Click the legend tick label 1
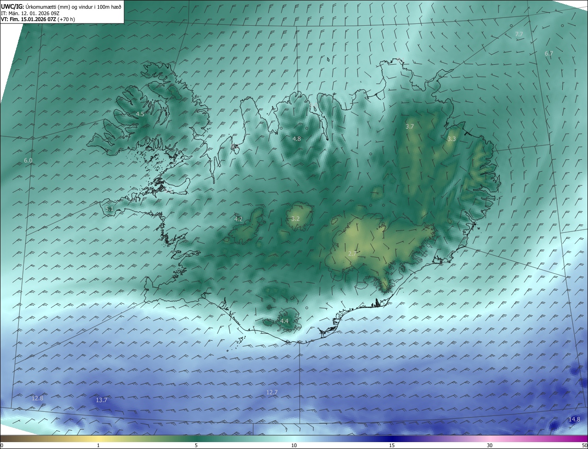Screen dimensions: 588x449 tap(98, 445)
